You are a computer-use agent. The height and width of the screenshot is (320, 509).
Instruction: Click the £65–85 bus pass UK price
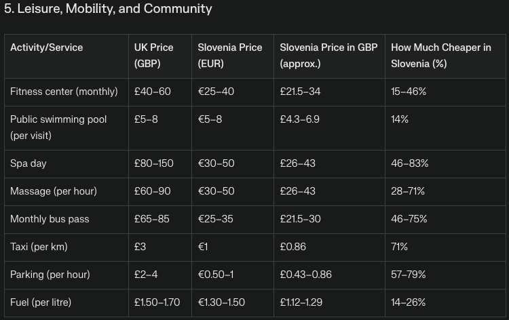[x=152, y=219]
